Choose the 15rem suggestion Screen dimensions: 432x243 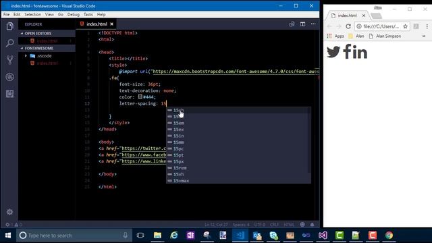pyautogui.click(x=238, y=168)
